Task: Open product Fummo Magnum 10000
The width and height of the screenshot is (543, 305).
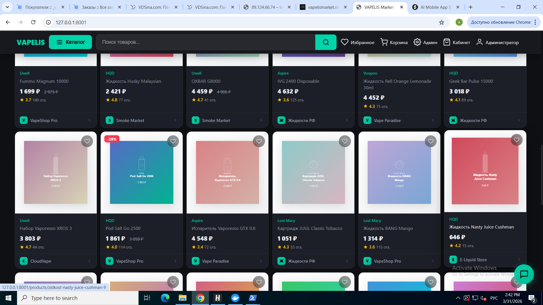Action: 44,81
